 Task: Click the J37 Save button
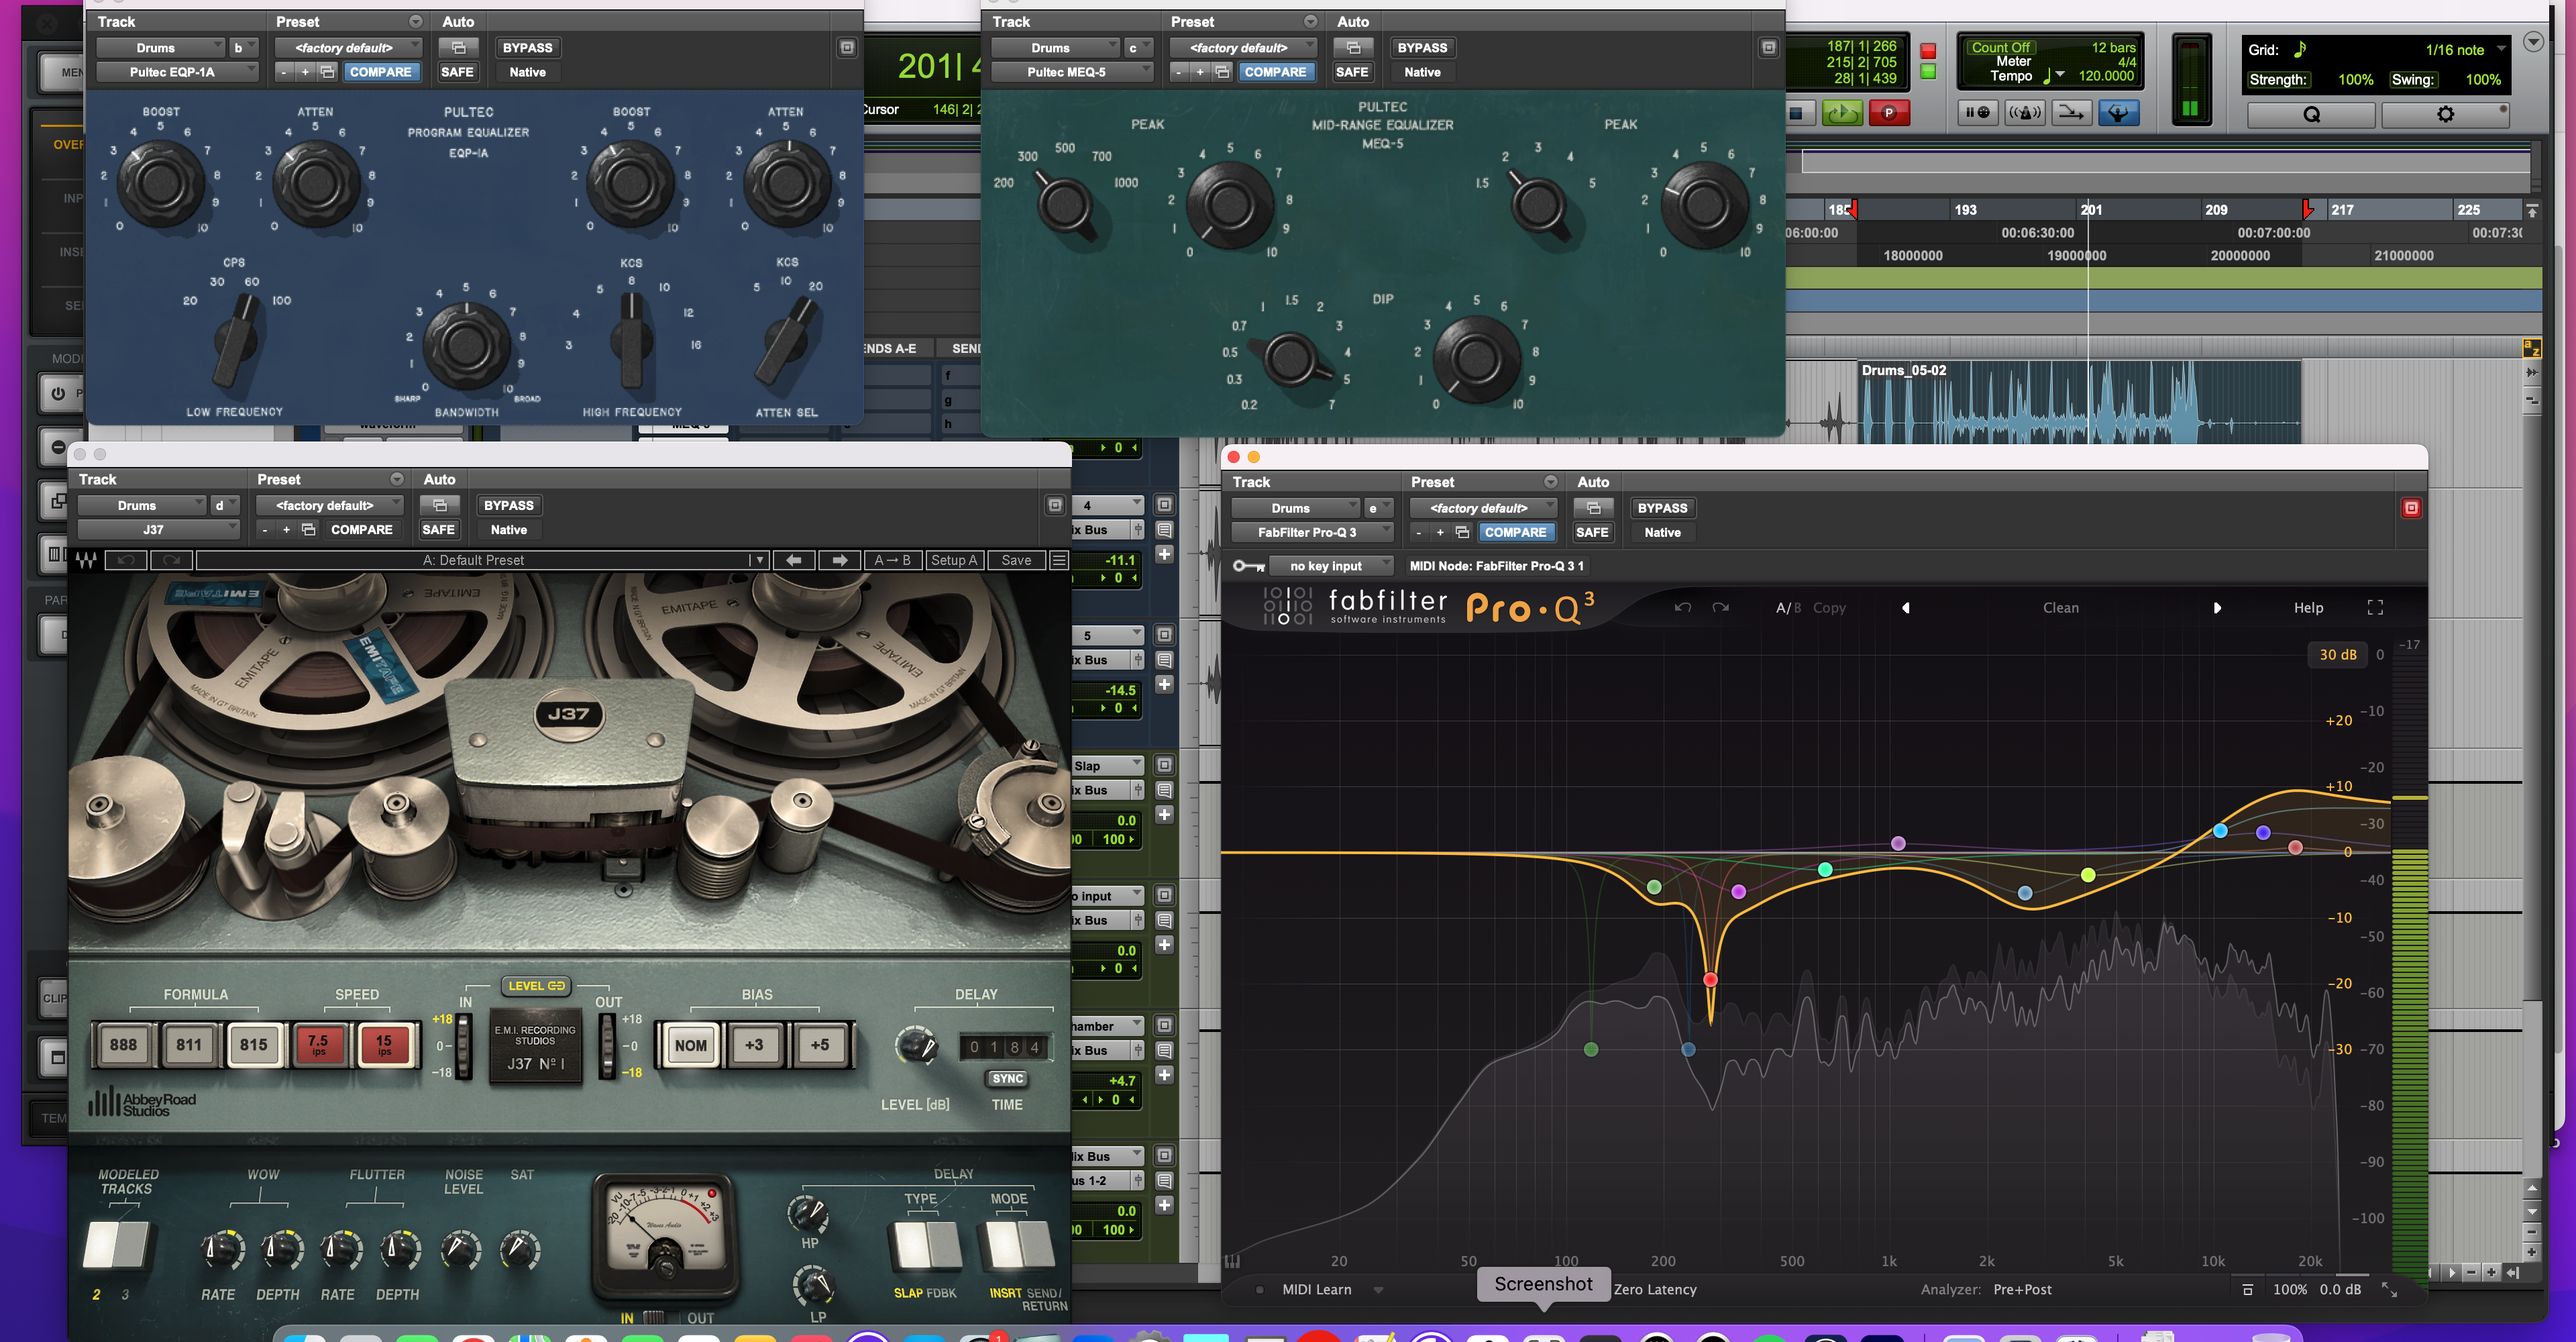[1016, 560]
